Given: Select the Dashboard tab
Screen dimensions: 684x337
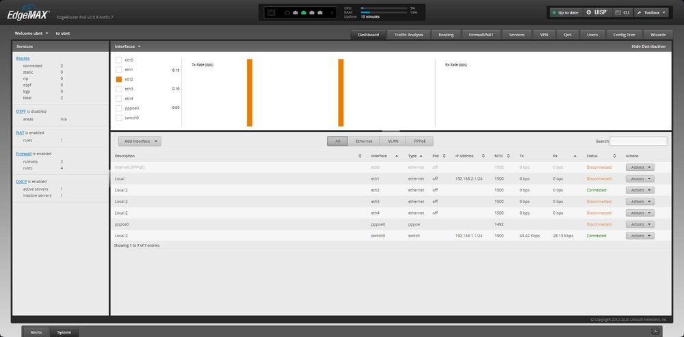Looking at the screenshot, I should [368, 35].
